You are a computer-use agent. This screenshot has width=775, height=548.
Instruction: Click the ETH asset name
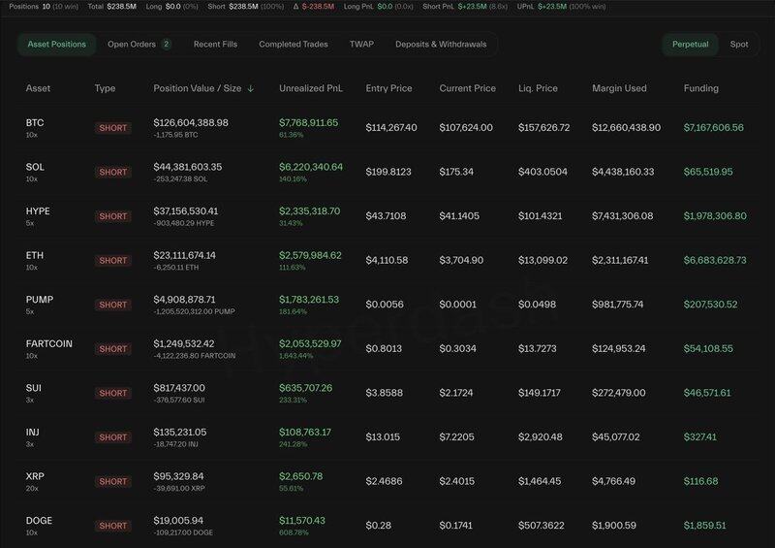point(34,255)
